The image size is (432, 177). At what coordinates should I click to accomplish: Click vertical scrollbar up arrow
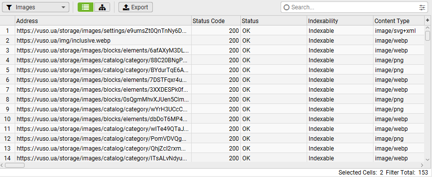pyautogui.click(x=428, y=28)
